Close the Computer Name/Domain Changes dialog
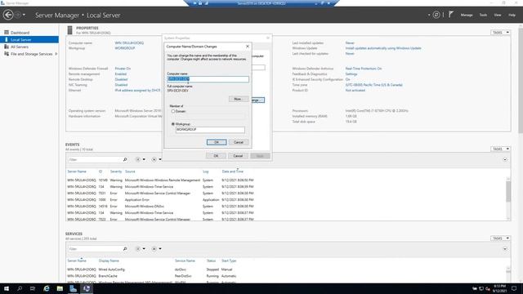523x294 pixels. (248, 47)
